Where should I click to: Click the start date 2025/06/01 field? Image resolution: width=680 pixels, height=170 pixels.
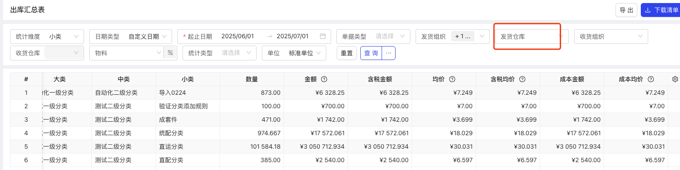pos(237,37)
